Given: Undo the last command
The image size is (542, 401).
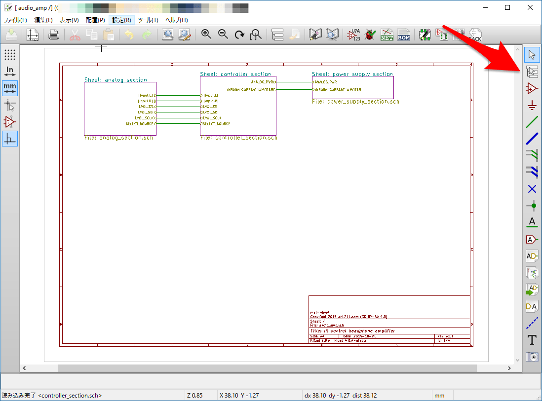Looking at the screenshot, I should tap(129, 35).
